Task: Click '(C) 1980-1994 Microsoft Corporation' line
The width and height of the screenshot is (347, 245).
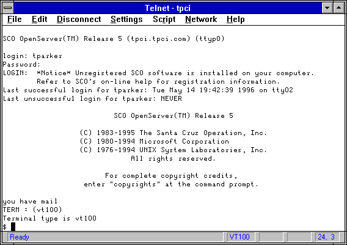Action: coord(155,141)
